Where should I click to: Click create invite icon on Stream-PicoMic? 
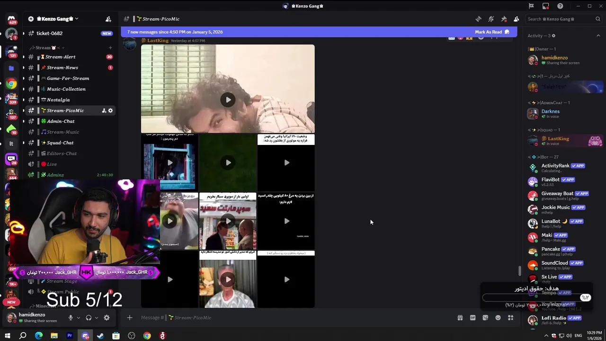(104, 110)
